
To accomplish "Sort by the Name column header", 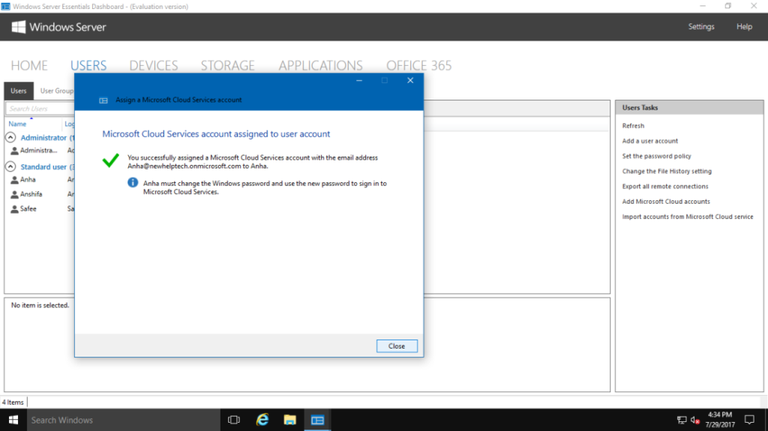I will 18,124.
